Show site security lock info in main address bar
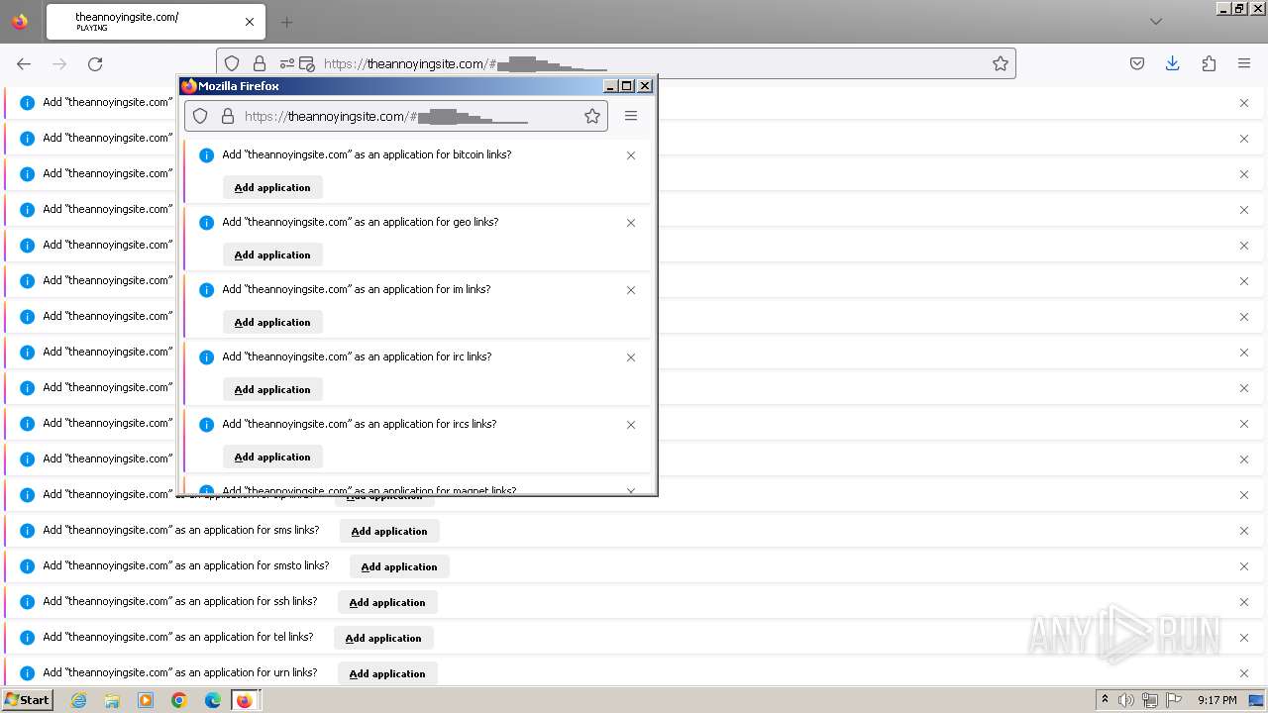Viewport: 1268px width, 713px height. click(260, 63)
